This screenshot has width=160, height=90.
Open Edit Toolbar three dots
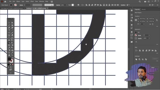10,73
